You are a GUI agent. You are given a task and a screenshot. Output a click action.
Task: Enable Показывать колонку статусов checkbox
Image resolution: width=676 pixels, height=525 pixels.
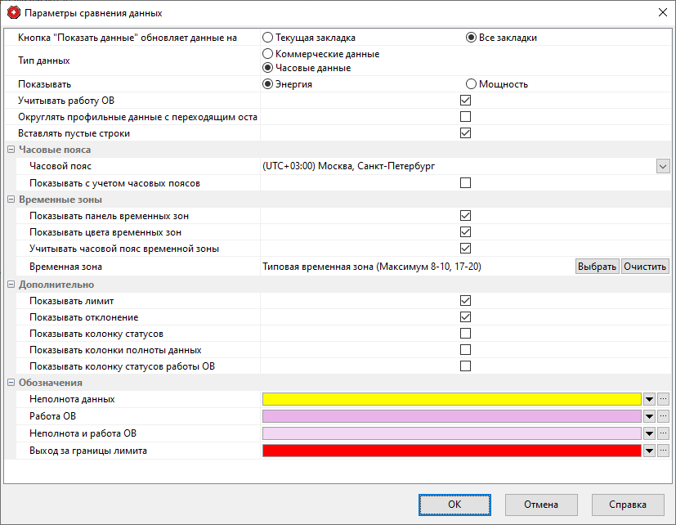[x=465, y=334]
